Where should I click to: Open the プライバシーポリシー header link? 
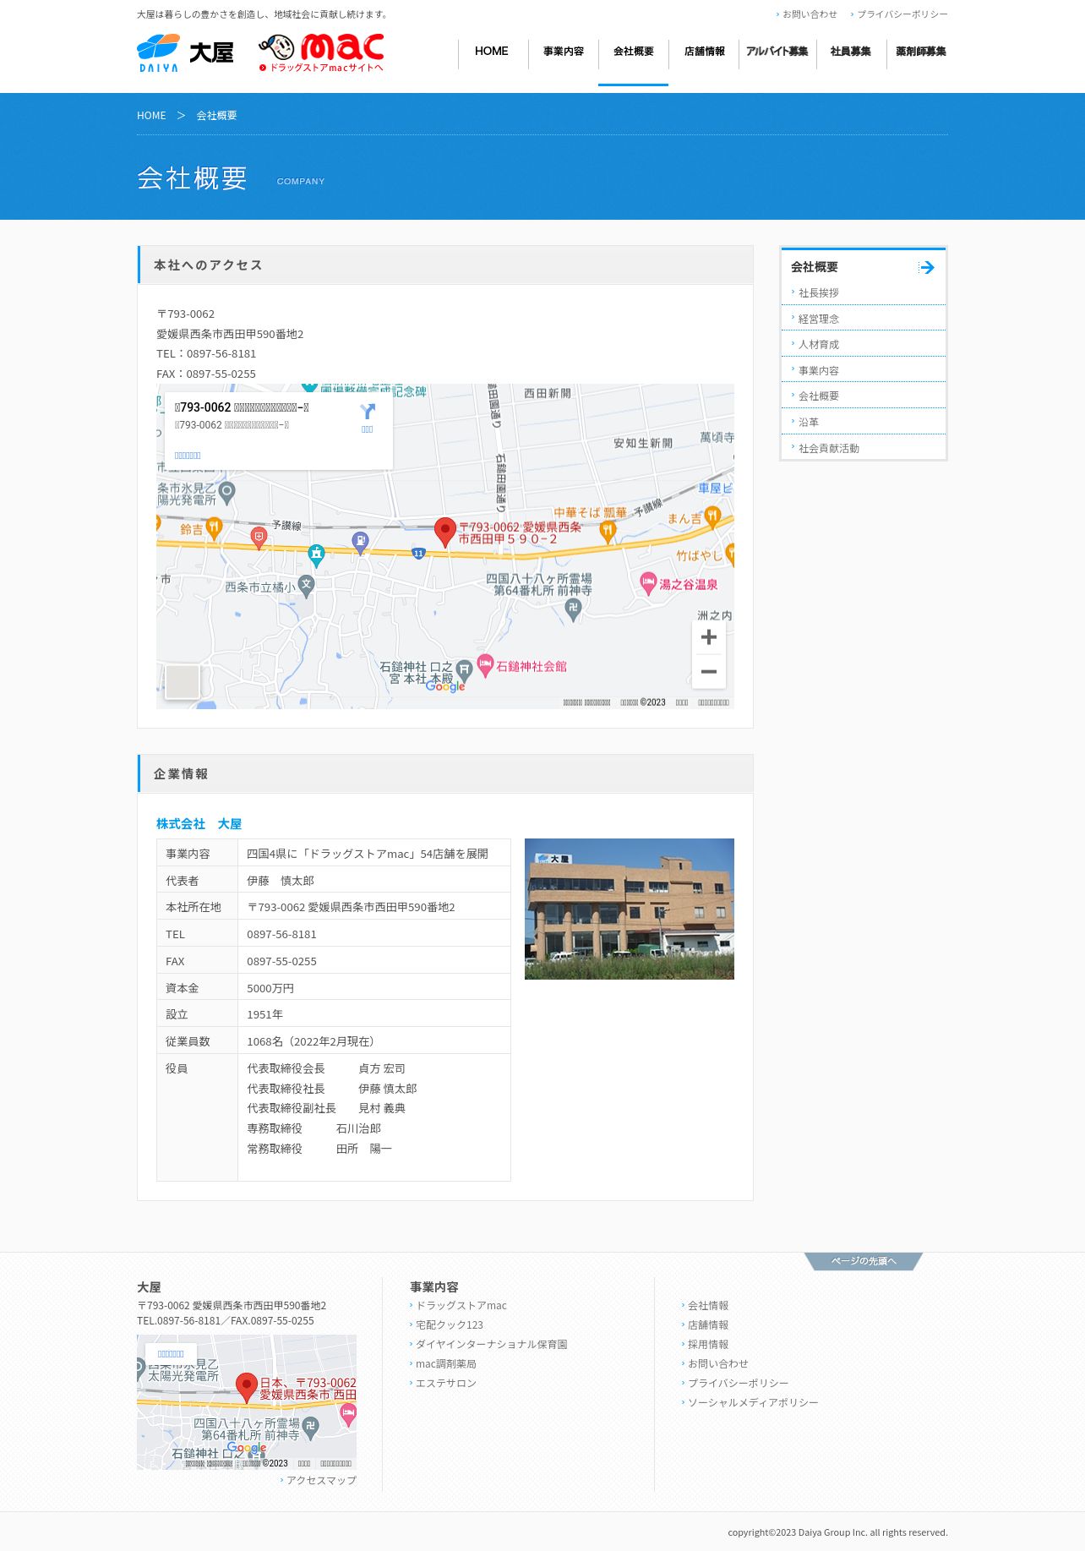click(902, 14)
